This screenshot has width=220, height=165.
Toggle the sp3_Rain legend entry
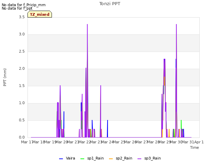tap(149, 158)
